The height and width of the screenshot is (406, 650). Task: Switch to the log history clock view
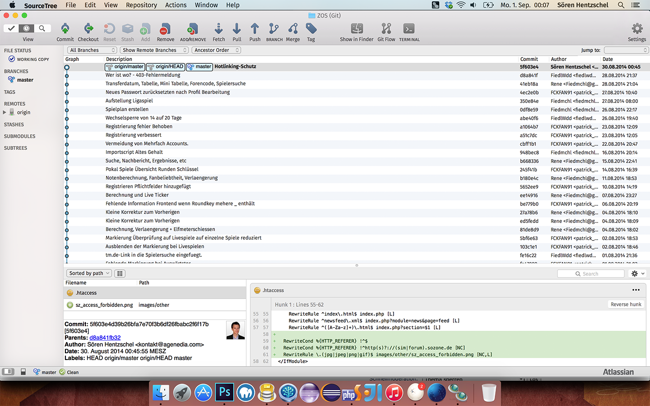pyautogui.click(x=26, y=28)
